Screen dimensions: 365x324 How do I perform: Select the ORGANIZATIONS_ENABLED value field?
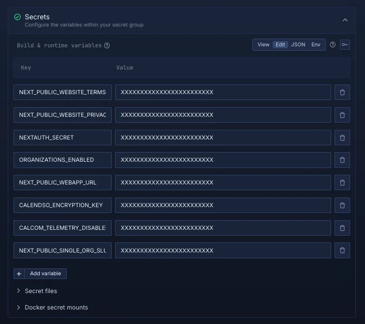point(223,160)
